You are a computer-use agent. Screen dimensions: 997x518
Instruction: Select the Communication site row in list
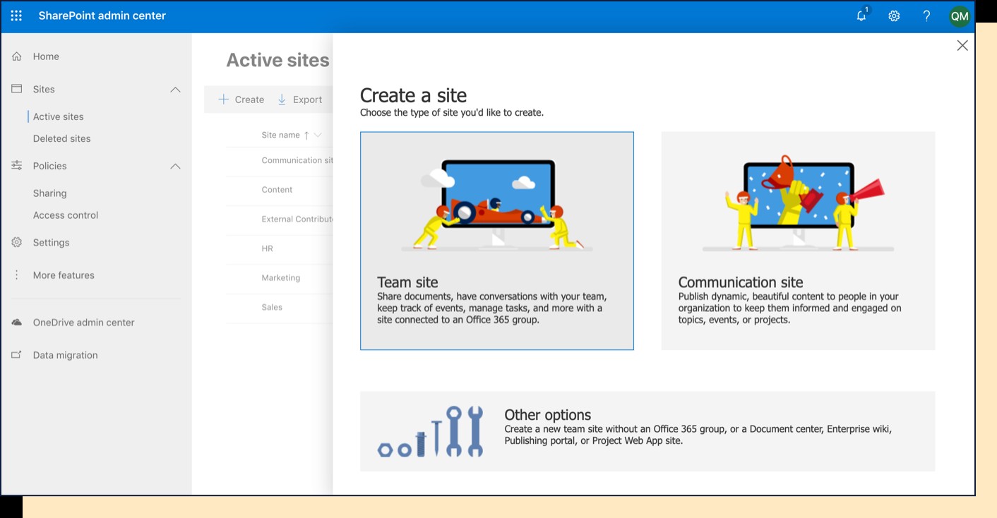click(280, 160)
